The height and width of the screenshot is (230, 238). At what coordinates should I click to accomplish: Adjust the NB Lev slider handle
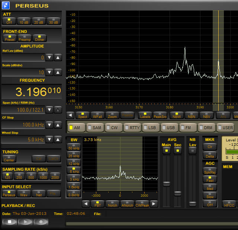(193, 204)
